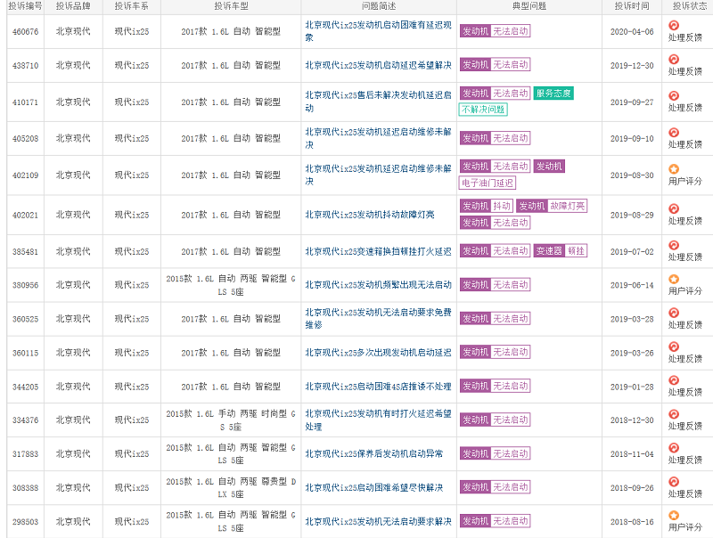Viewport: 713px width, 538px height.
Task: Open complaint 北京现代ix25发动机无法启动要求解决
Action: [378, 521]
